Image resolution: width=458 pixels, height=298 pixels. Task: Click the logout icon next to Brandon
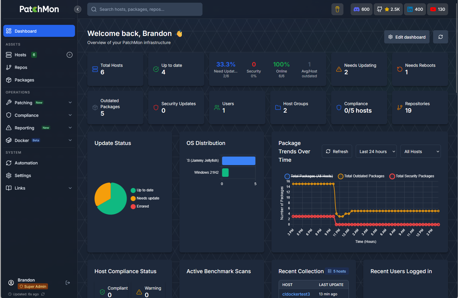click(x=68, y=283)
